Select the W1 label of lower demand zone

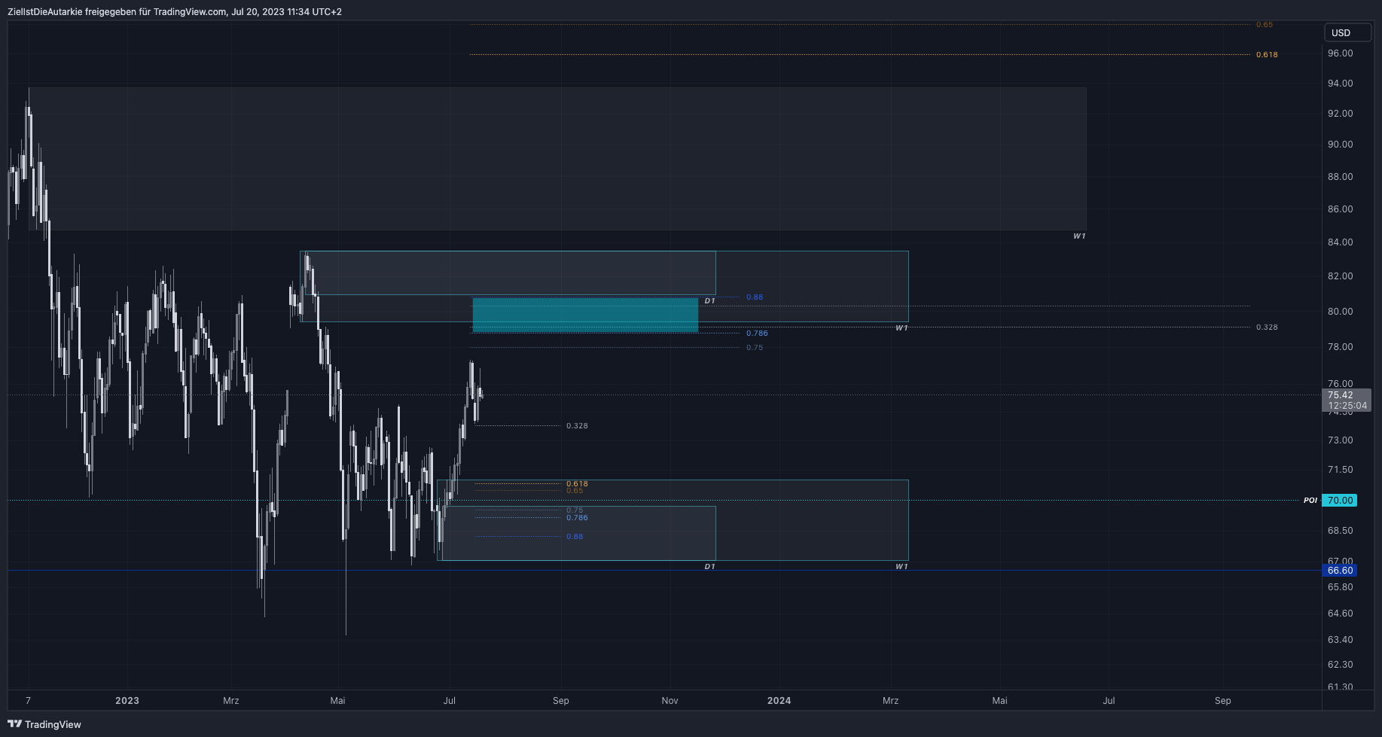[x=902, y=567]
